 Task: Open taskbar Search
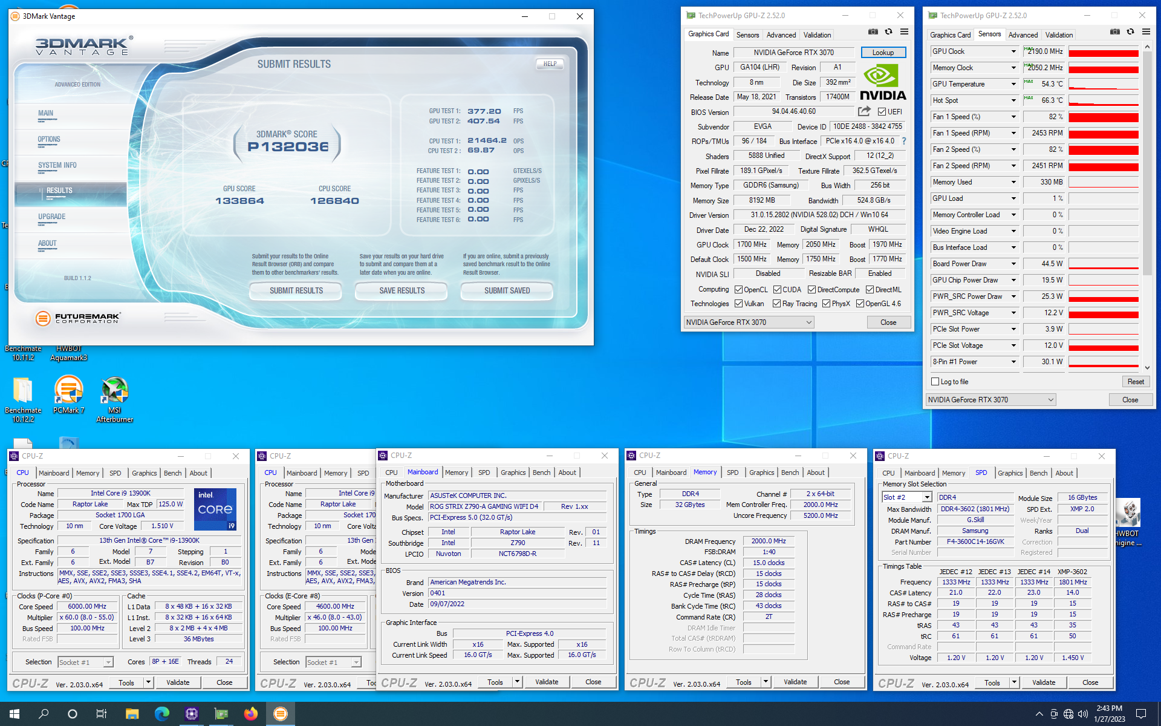coord(44,714)
